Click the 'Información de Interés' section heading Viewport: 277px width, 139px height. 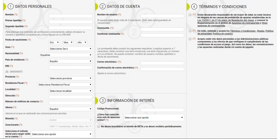(131, 100)
